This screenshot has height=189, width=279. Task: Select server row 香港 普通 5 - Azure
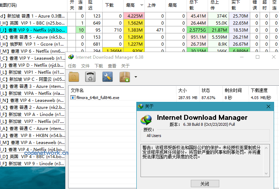click(x=33, y=37)
